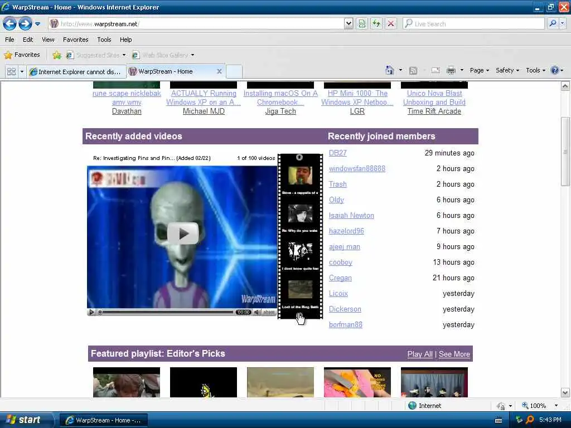Open the Suggested Sites dropdown
This screenshot has width=571, height=428.
click(x=96, y=55)
